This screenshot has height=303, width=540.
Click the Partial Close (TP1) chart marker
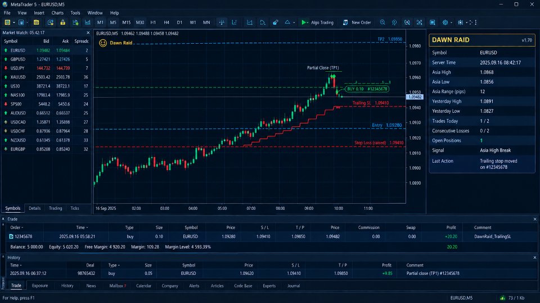[x=323, y=68]
